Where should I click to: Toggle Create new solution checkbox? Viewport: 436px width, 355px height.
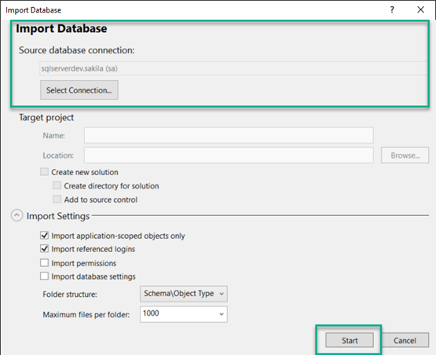[45, 172]
